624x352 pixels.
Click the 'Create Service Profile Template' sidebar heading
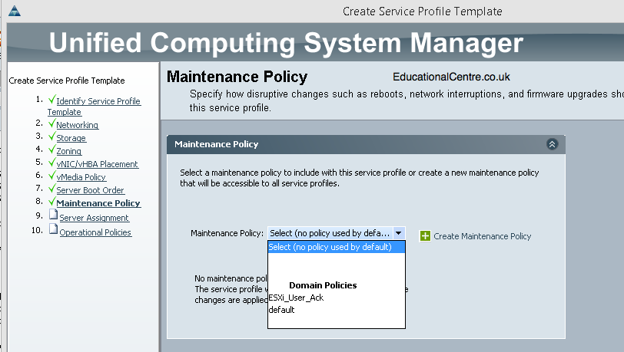coord(67,81)
